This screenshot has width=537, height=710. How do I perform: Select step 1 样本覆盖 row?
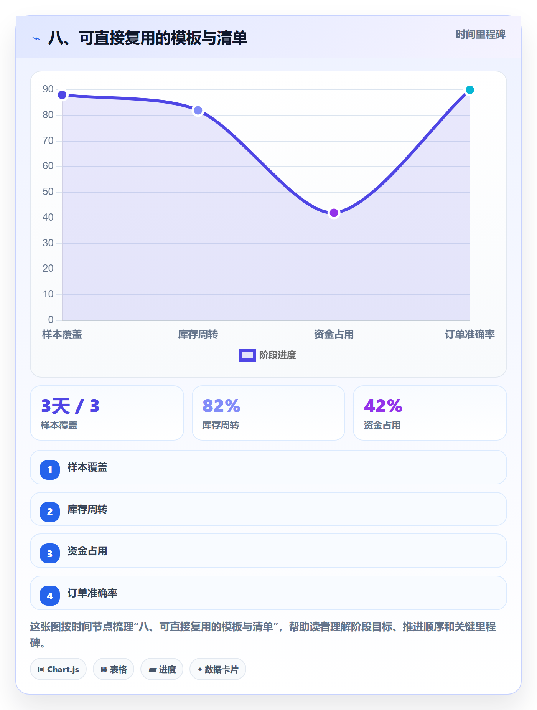click(268, 467)
